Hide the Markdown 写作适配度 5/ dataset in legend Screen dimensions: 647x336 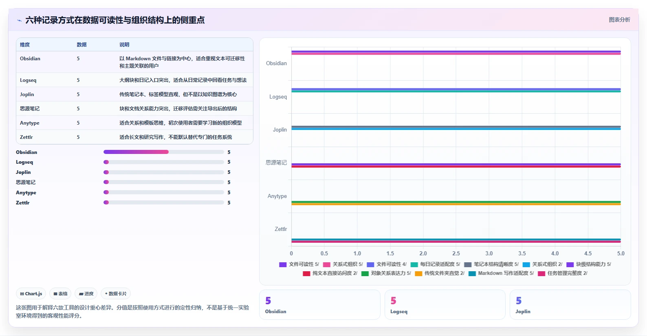501,273
